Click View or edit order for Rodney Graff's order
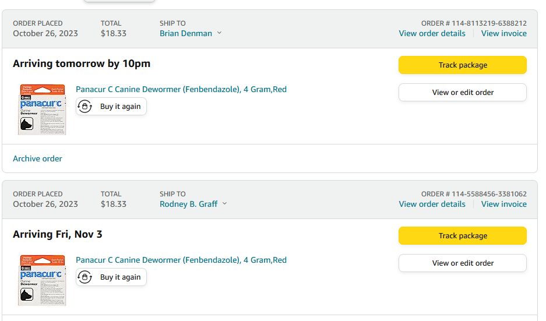 pyautogui.click(x=462, y=263)
